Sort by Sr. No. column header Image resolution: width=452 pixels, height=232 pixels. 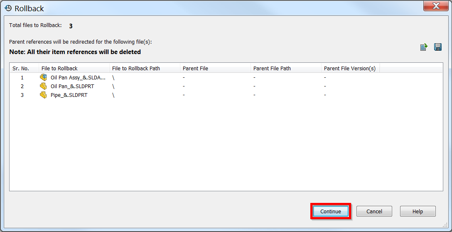[x=24, y=68]
